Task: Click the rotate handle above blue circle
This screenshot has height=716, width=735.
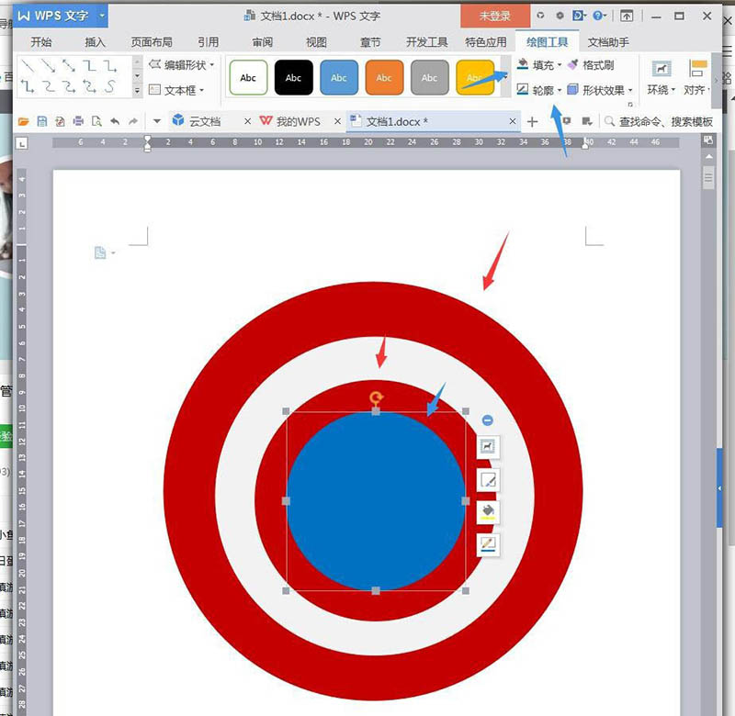Action: pyautogui.click(x=376, y=398)
